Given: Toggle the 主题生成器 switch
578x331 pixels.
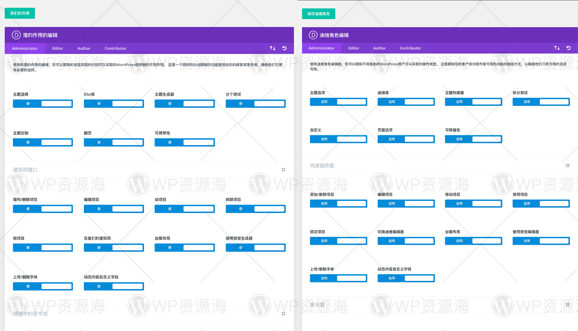Looking at the screenshot, I should pos(184,103).
